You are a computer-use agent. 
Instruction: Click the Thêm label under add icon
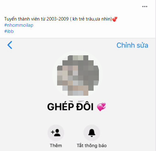coord(56,145)
